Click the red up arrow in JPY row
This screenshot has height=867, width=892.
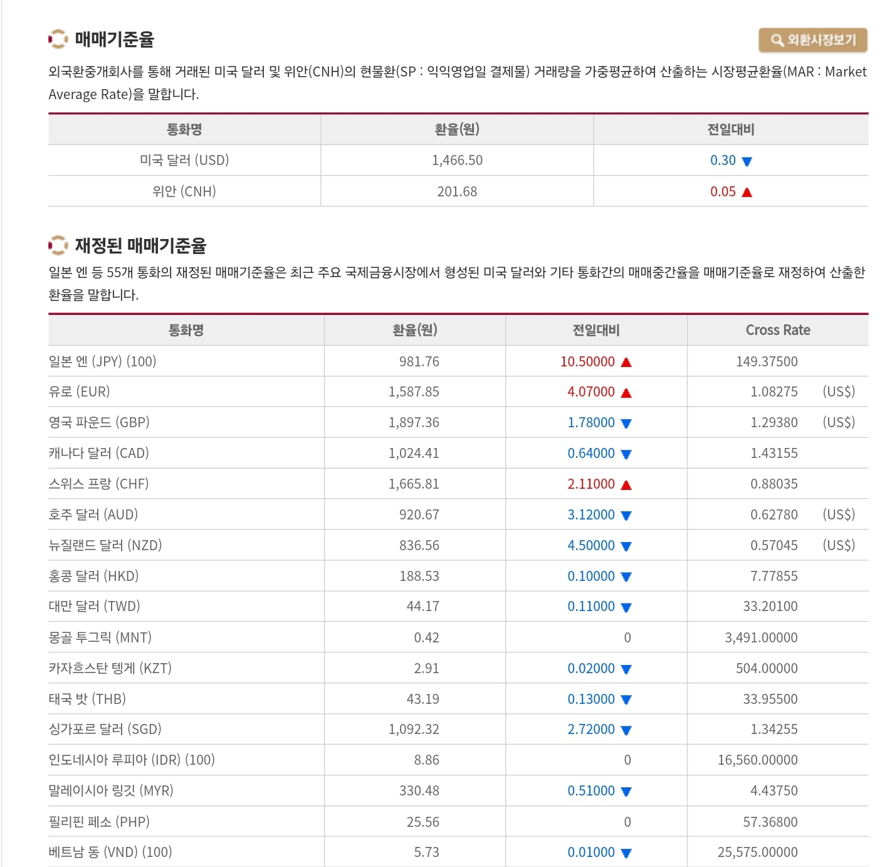tap(626, 362)
